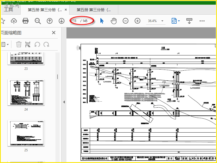Open the find text magnifier tool
This screenshot has height=163, width=217.
coord(37,21)
